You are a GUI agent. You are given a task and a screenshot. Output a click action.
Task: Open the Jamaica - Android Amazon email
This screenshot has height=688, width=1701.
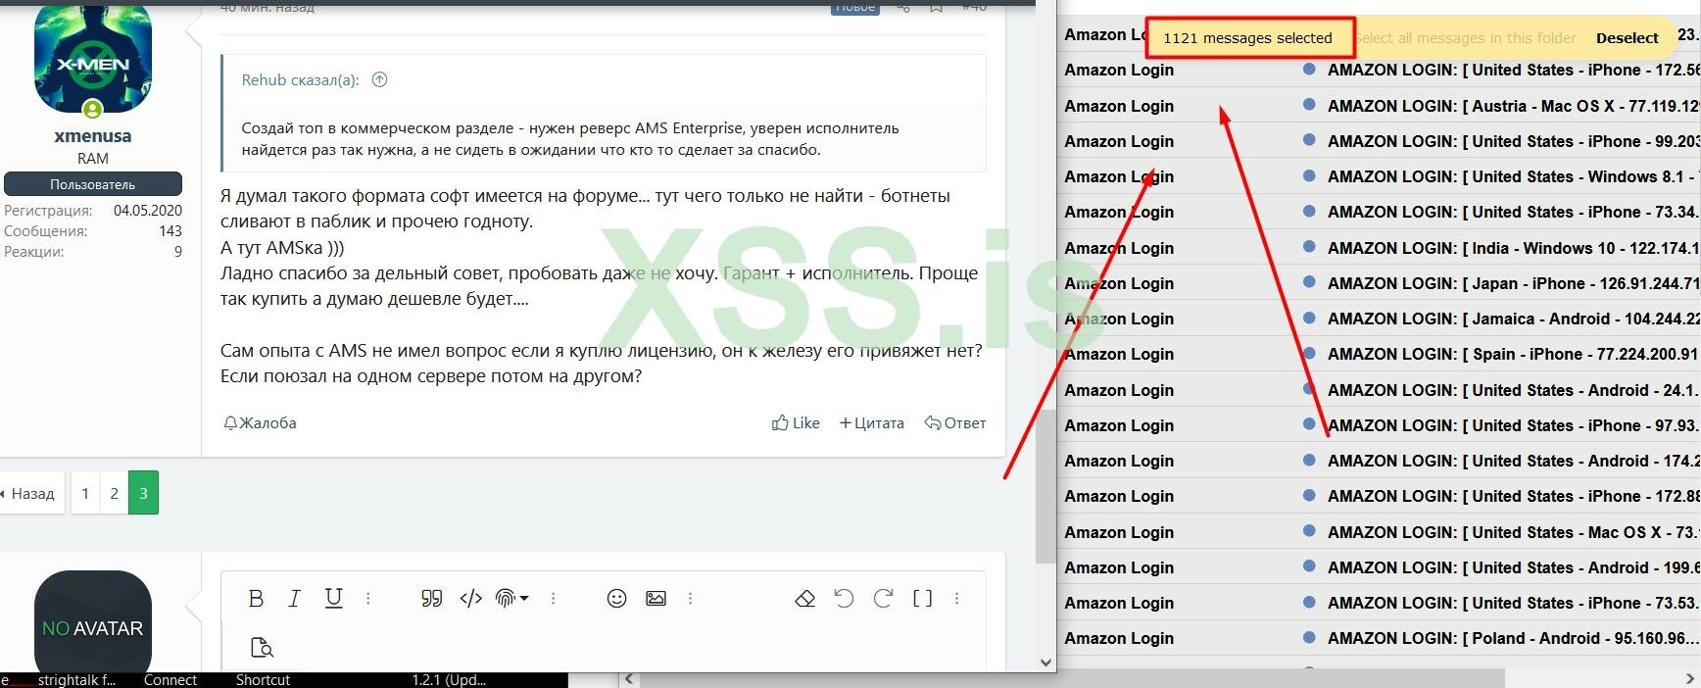pos(1513,319)
